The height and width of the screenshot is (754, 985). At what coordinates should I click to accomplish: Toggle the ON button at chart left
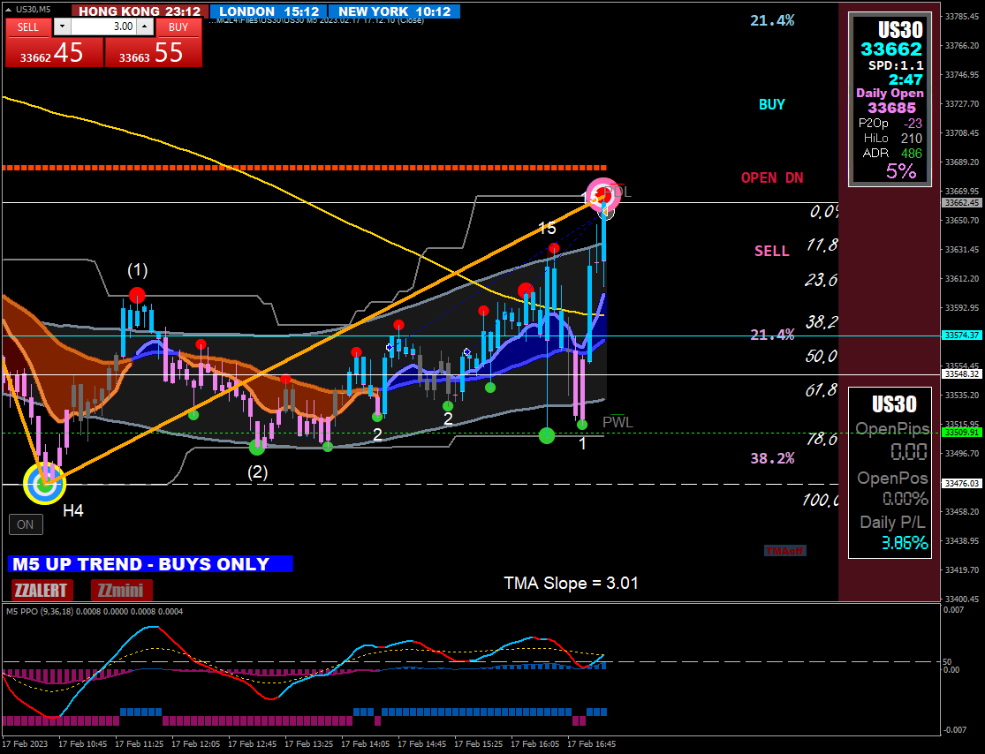[x=26, y=524]
